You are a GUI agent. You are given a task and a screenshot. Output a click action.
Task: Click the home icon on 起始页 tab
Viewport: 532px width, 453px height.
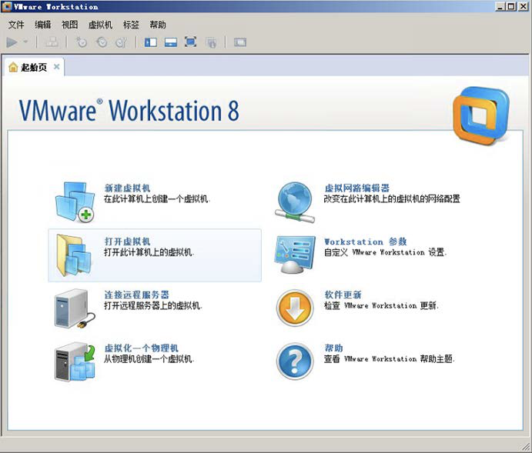pos(13,67)
